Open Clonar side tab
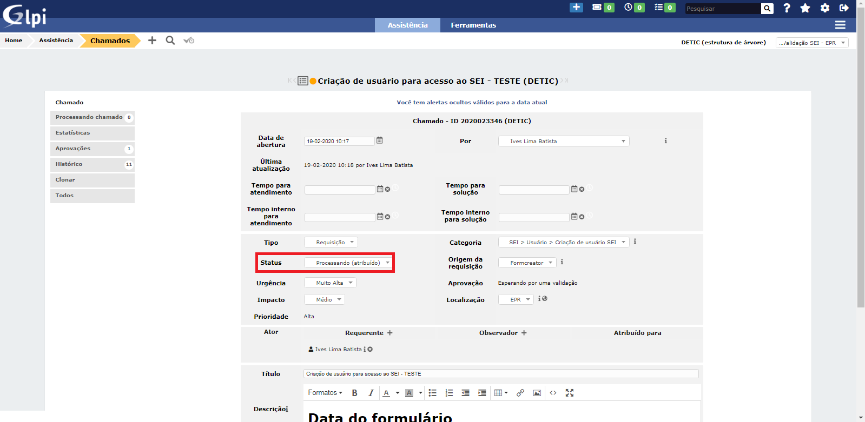Image resolution: width=865 pixels, height=422 pixels. [x=93, y=180]
